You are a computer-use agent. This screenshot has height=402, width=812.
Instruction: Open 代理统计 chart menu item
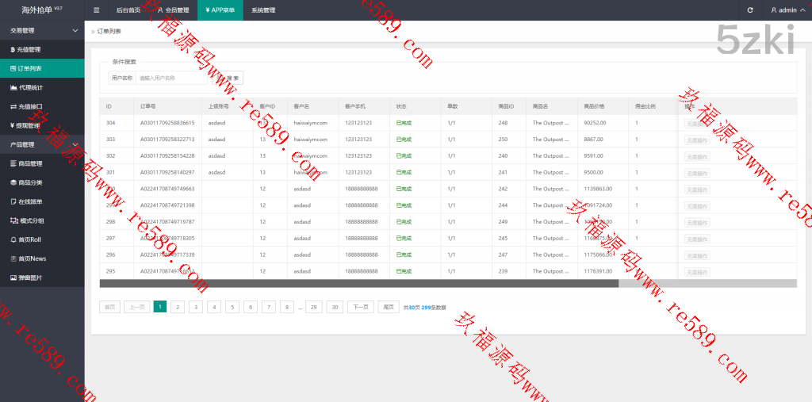pyautogui.click(x=30, y=87)
